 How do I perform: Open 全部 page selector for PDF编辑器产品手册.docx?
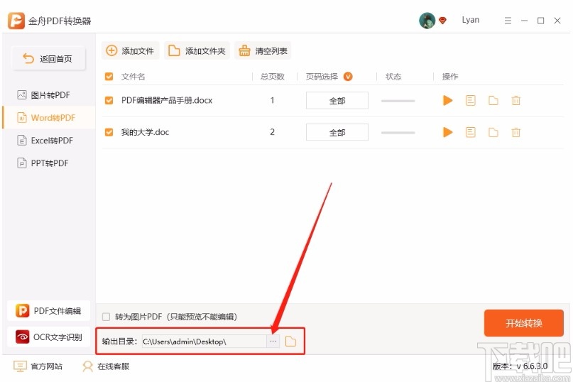coord(337,101)
